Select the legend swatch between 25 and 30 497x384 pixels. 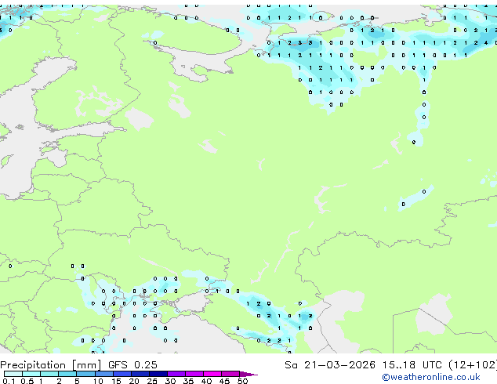158,374
